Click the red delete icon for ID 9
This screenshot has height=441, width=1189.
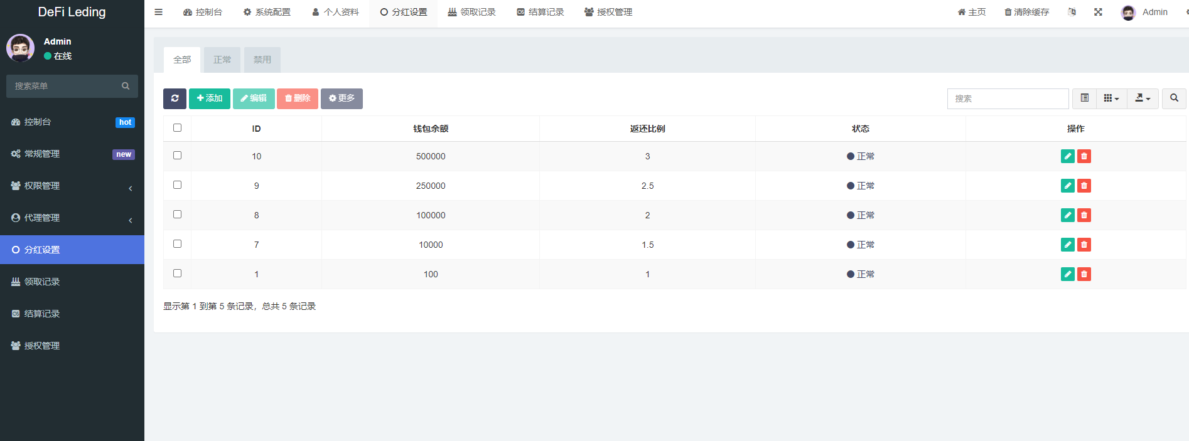point(1084,186)
